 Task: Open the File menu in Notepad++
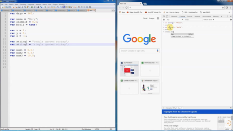coord(2,4)
